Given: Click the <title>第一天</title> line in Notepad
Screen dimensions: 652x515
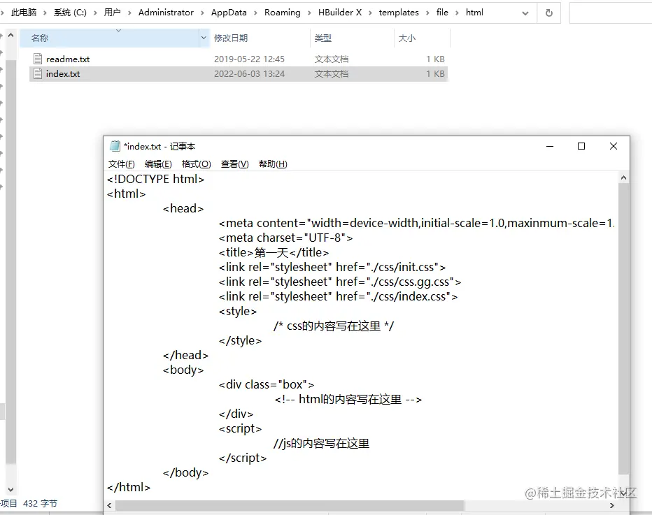Looking at the screenshot, I should click(x=274, y=252).
